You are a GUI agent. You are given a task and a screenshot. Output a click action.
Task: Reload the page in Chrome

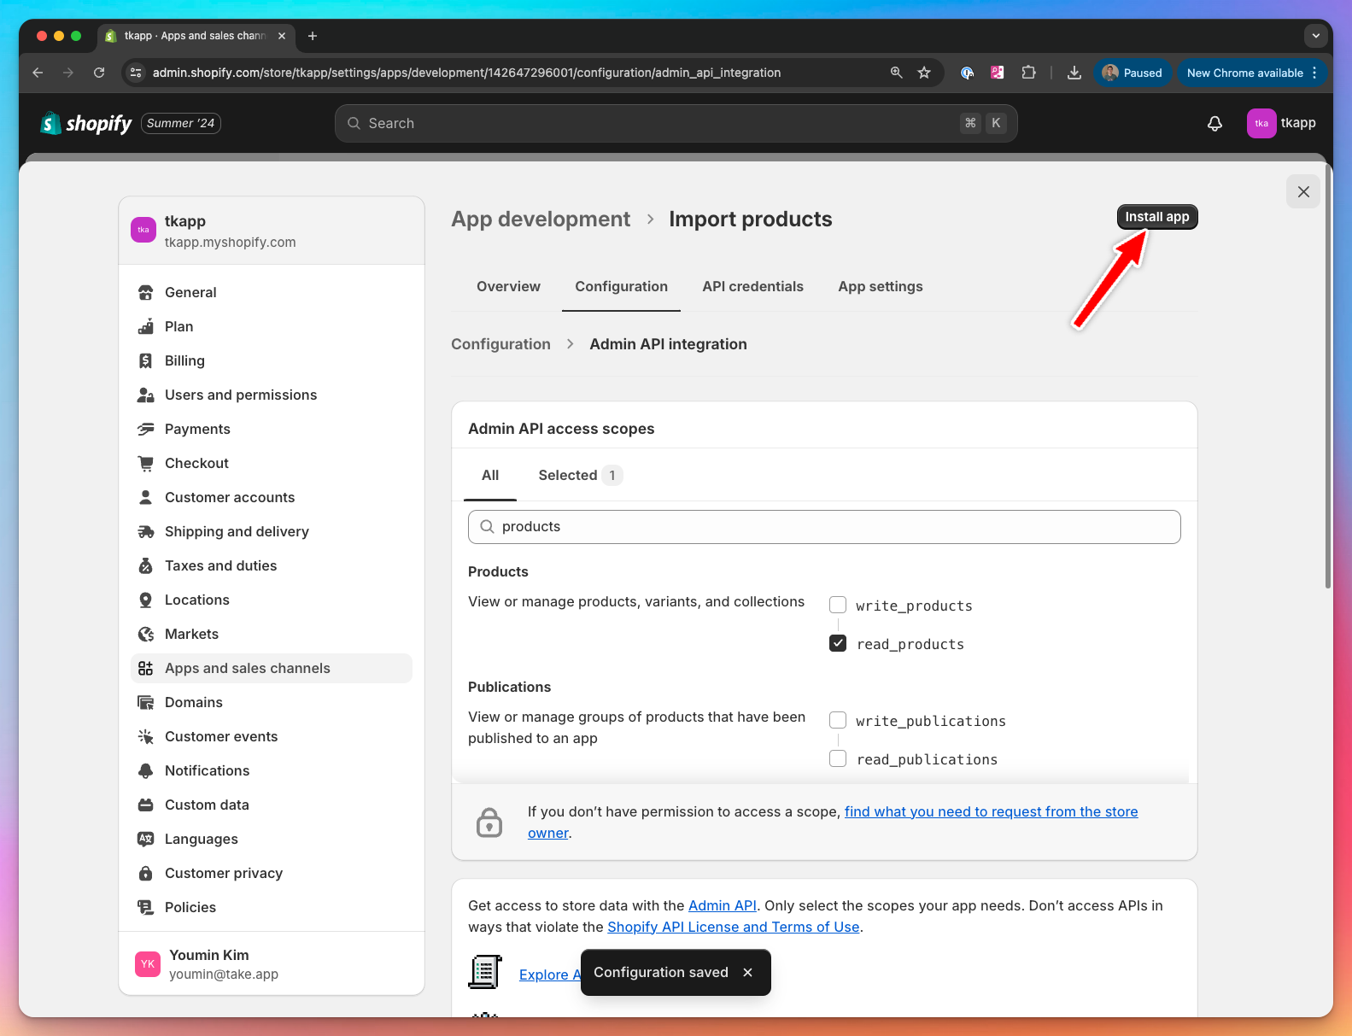(99, 73)
